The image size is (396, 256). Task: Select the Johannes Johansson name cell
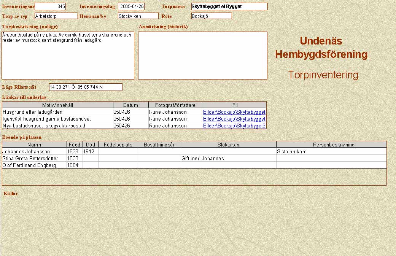(34, 152)
